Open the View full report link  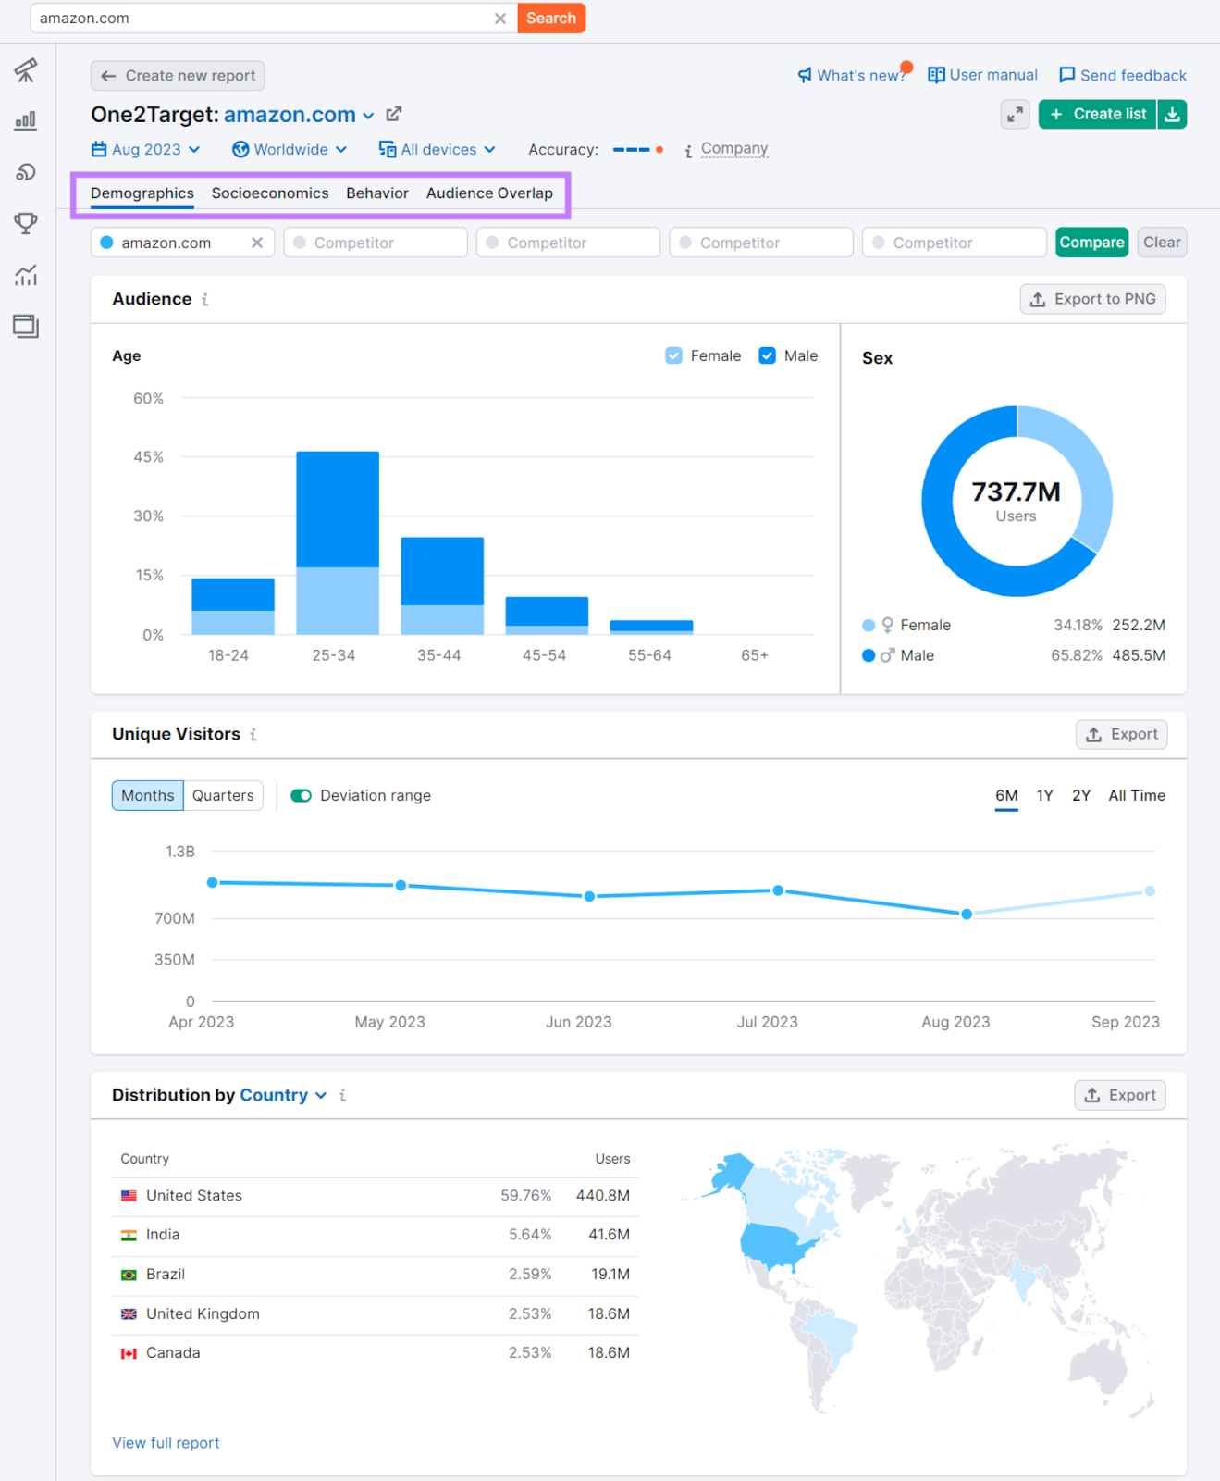(x=166, y=1443)
